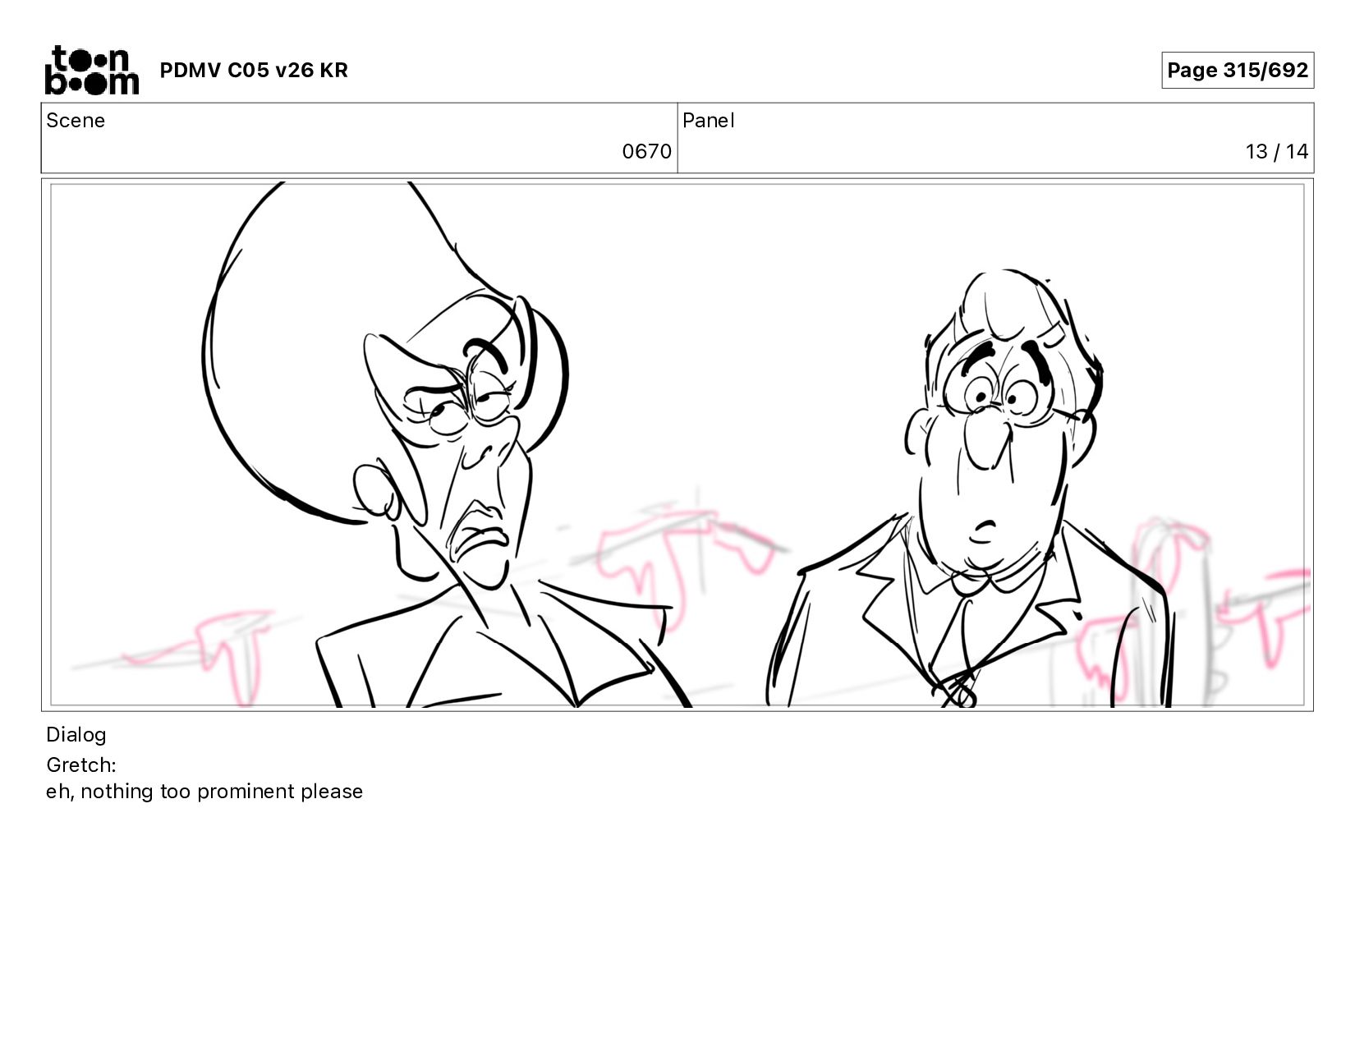The width and height of the screenshot is (1355, 1047).
Task: Select the scene number "0670"
Action: pos(646,151)
